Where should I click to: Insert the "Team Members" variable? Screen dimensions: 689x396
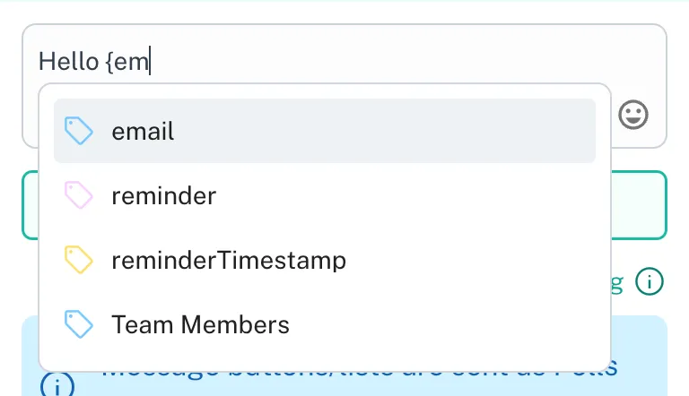tap(200, 324)
